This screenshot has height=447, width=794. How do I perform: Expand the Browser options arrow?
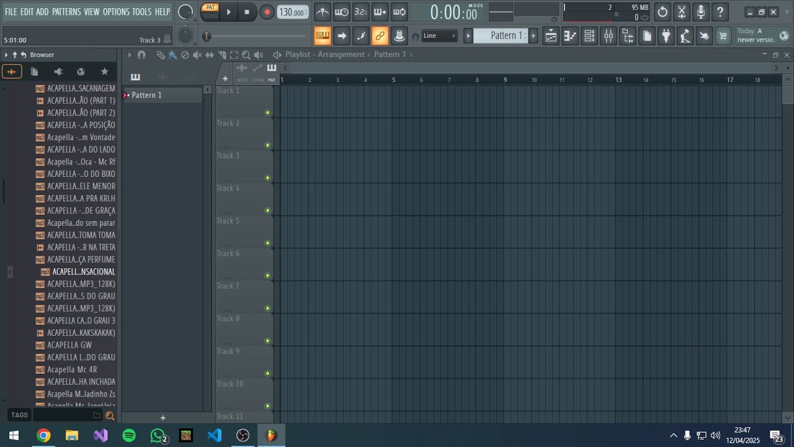(6, 55)
